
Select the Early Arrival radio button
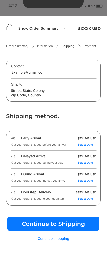[13, 138]
